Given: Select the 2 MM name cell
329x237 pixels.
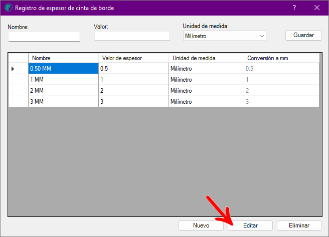Looking at the screenshot, I should click(63, 91).
